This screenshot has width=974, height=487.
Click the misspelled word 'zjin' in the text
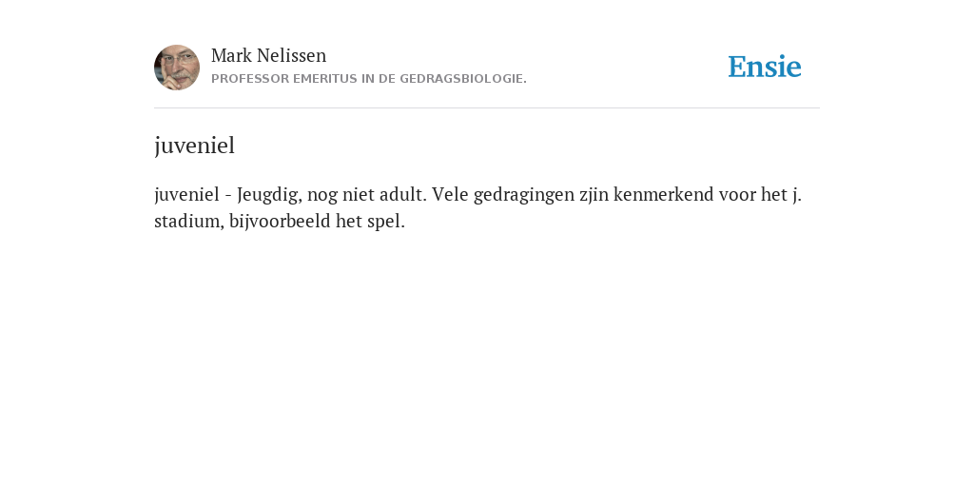[x=594, y=196]
